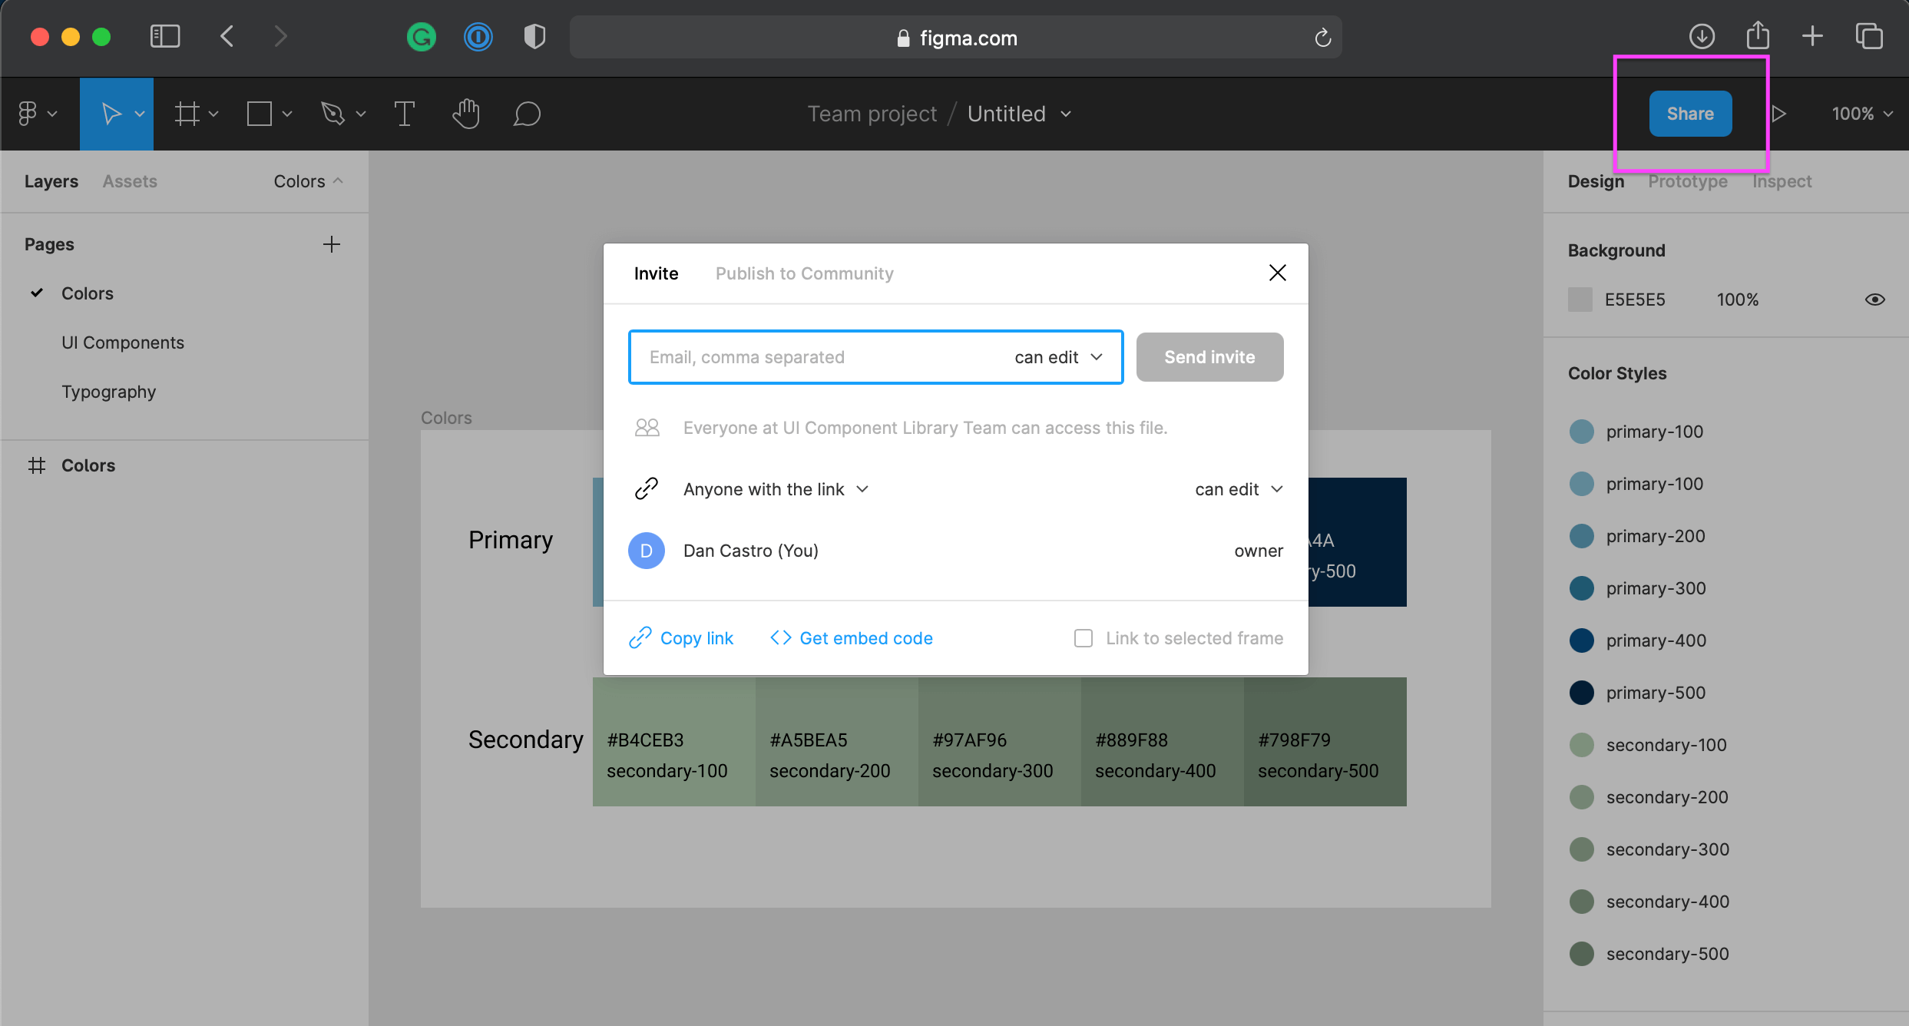Expand the can edit permissions dropdown

click(1060, 356)
